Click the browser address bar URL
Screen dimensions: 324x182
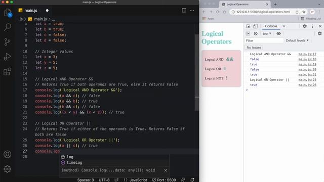(x=263, y=12)
